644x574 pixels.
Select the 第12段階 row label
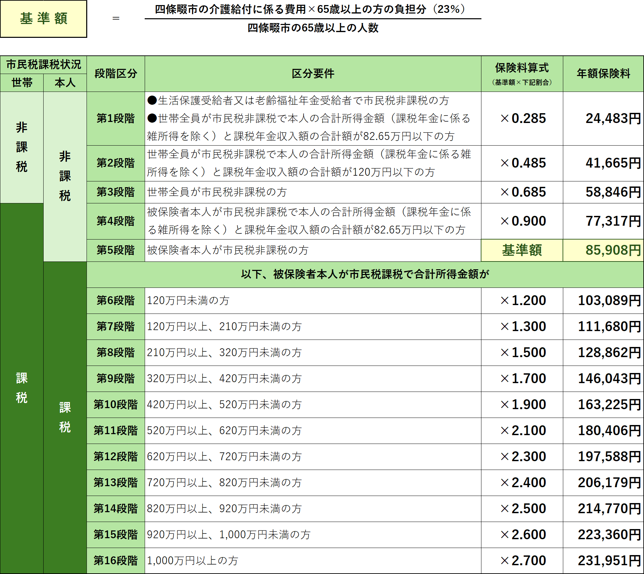point(116,457)
